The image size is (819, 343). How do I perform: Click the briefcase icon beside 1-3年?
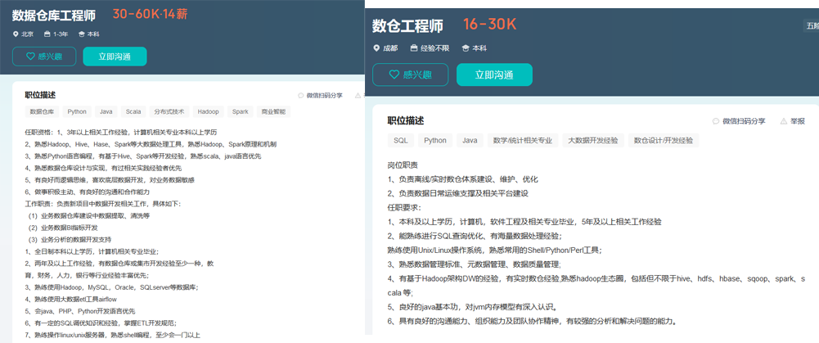(47, 34)
